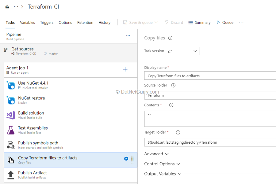
Task: Select the Use NuGet 4.4.1 task label
Action: coord(33,83)
